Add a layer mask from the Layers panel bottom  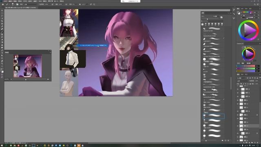(x=247, y=143)
